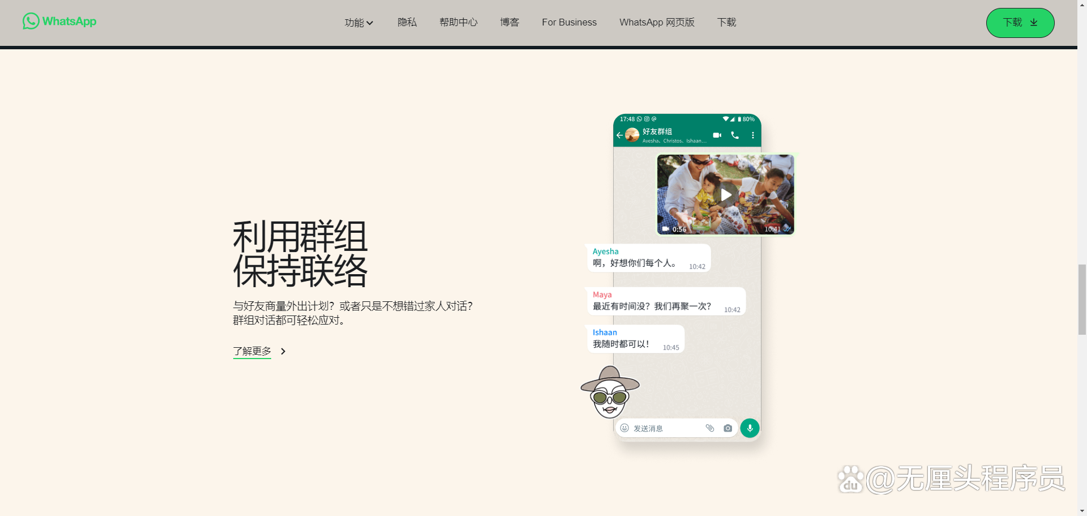Go to 帮助中心 in the navigation
1087x516 pixels.
pyautogui.click(x=459, y=22)
